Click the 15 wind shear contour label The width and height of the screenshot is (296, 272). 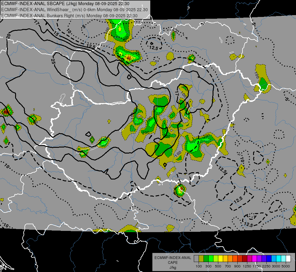coord(56,34)
